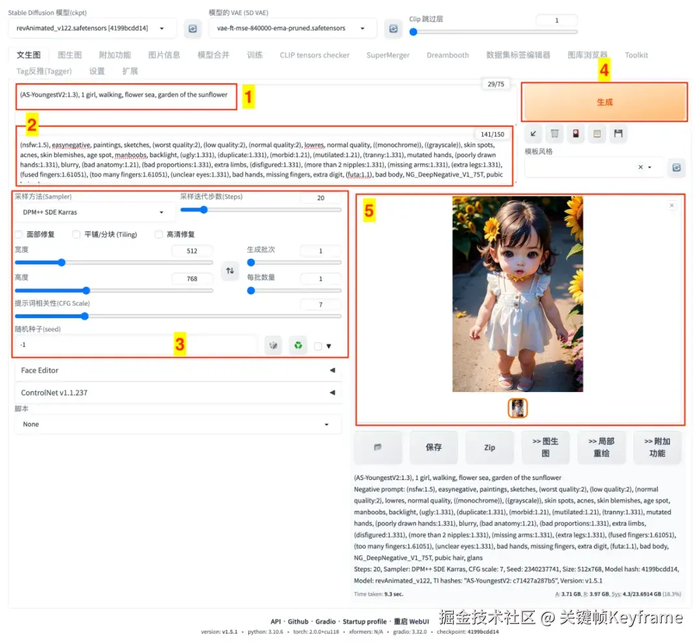Send image to 局部重绘 inpaint button
This screenshot has width=700, height=644.
(x=601, y=447)
